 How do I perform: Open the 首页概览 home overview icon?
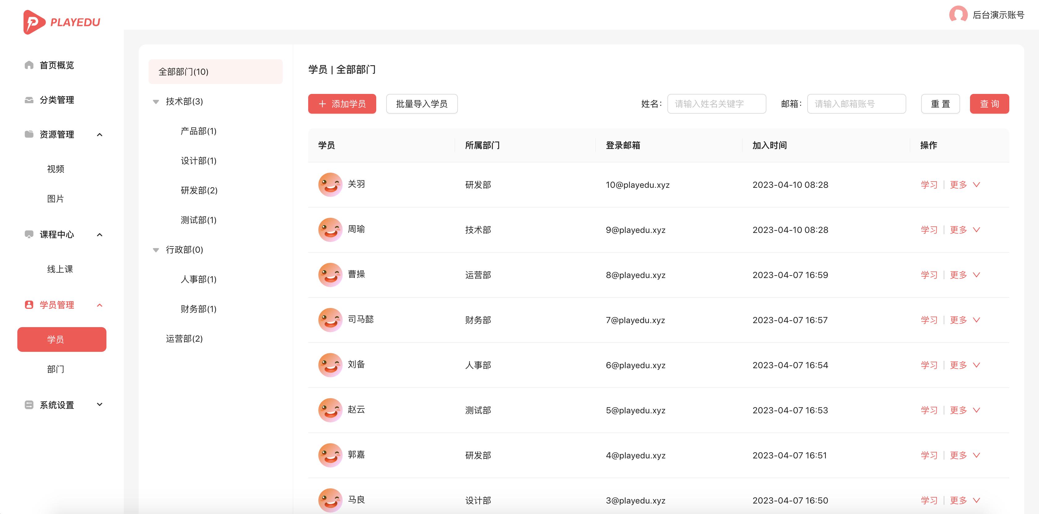pos(29,65)
